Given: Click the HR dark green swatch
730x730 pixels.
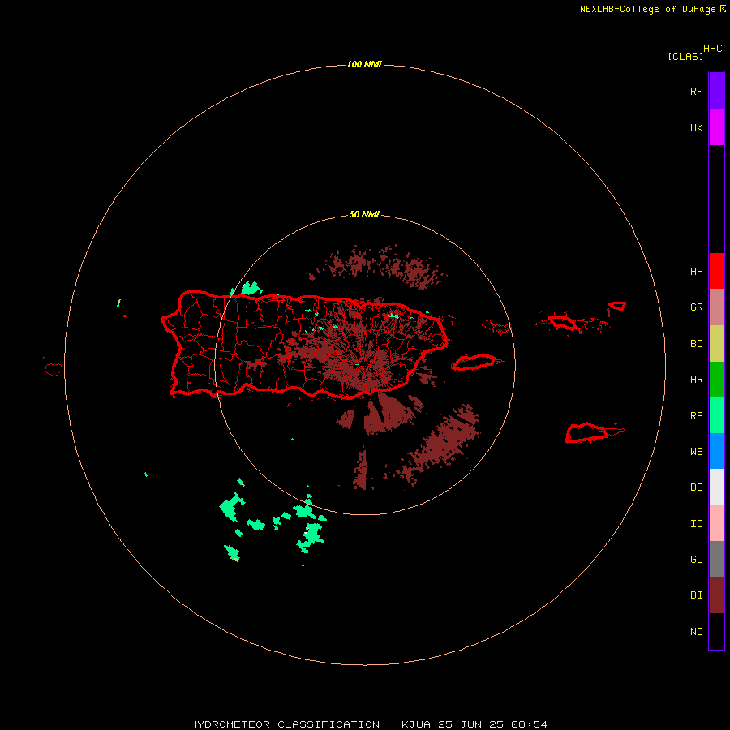Looking at the screenshot, I should 716,380.
